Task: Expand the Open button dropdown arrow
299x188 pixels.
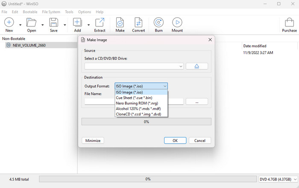Action: 43,25
